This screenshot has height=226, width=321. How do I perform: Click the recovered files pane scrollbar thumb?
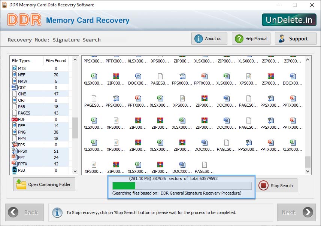tap(308, 162)
